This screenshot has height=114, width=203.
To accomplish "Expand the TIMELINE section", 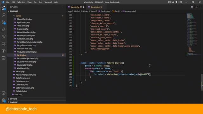I will point(36,102).
